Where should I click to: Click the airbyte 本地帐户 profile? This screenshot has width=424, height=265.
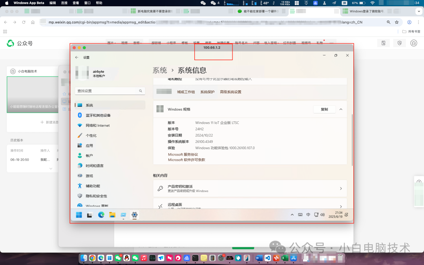coord(97,73)
